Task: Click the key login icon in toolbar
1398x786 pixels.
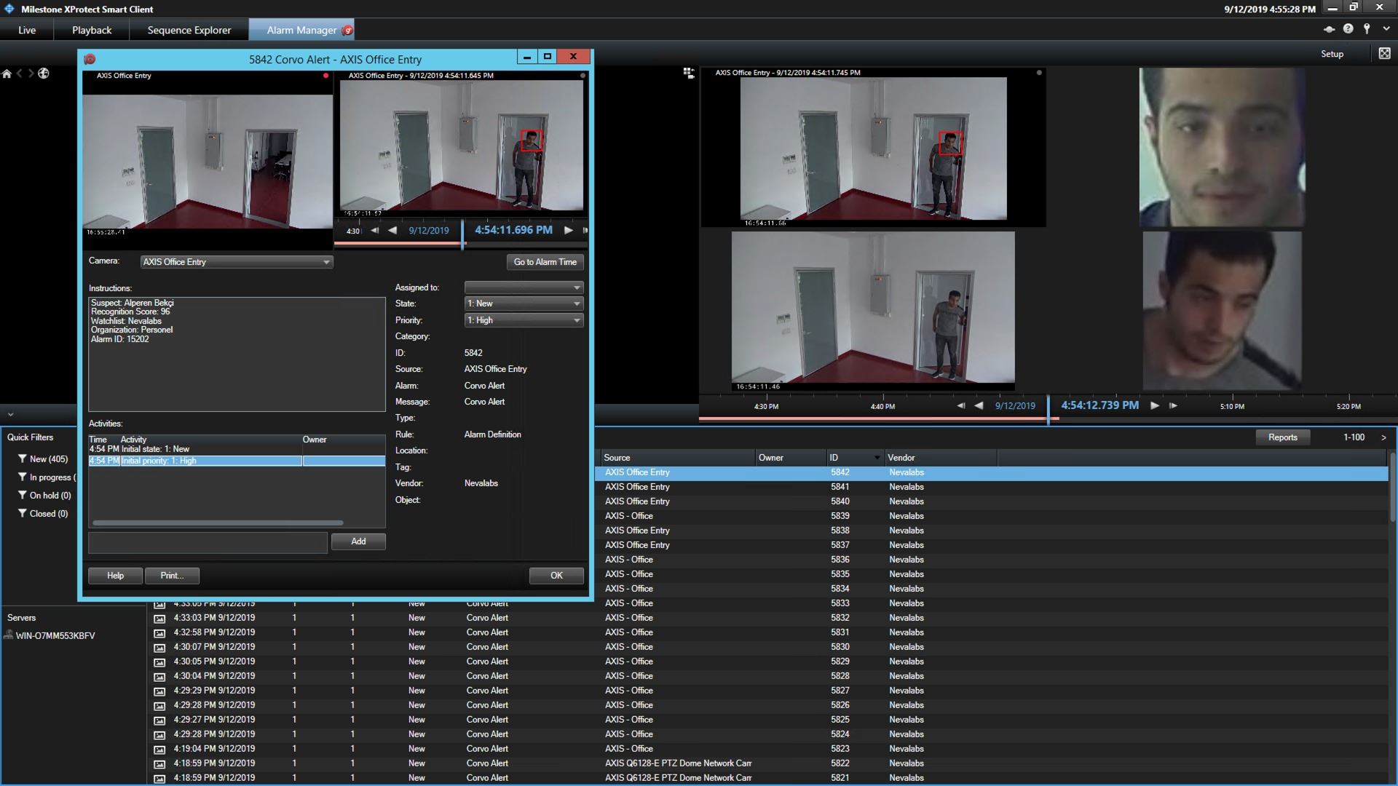Action: tap(1367, 29)
